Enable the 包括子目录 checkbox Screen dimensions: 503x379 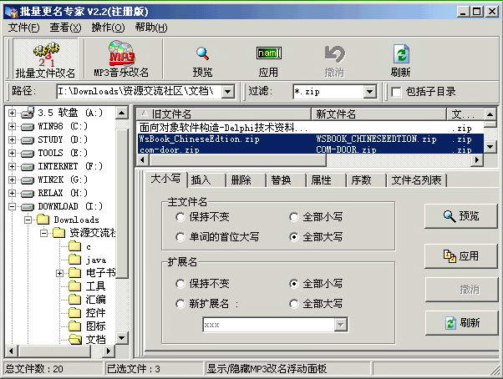(396, 91)
